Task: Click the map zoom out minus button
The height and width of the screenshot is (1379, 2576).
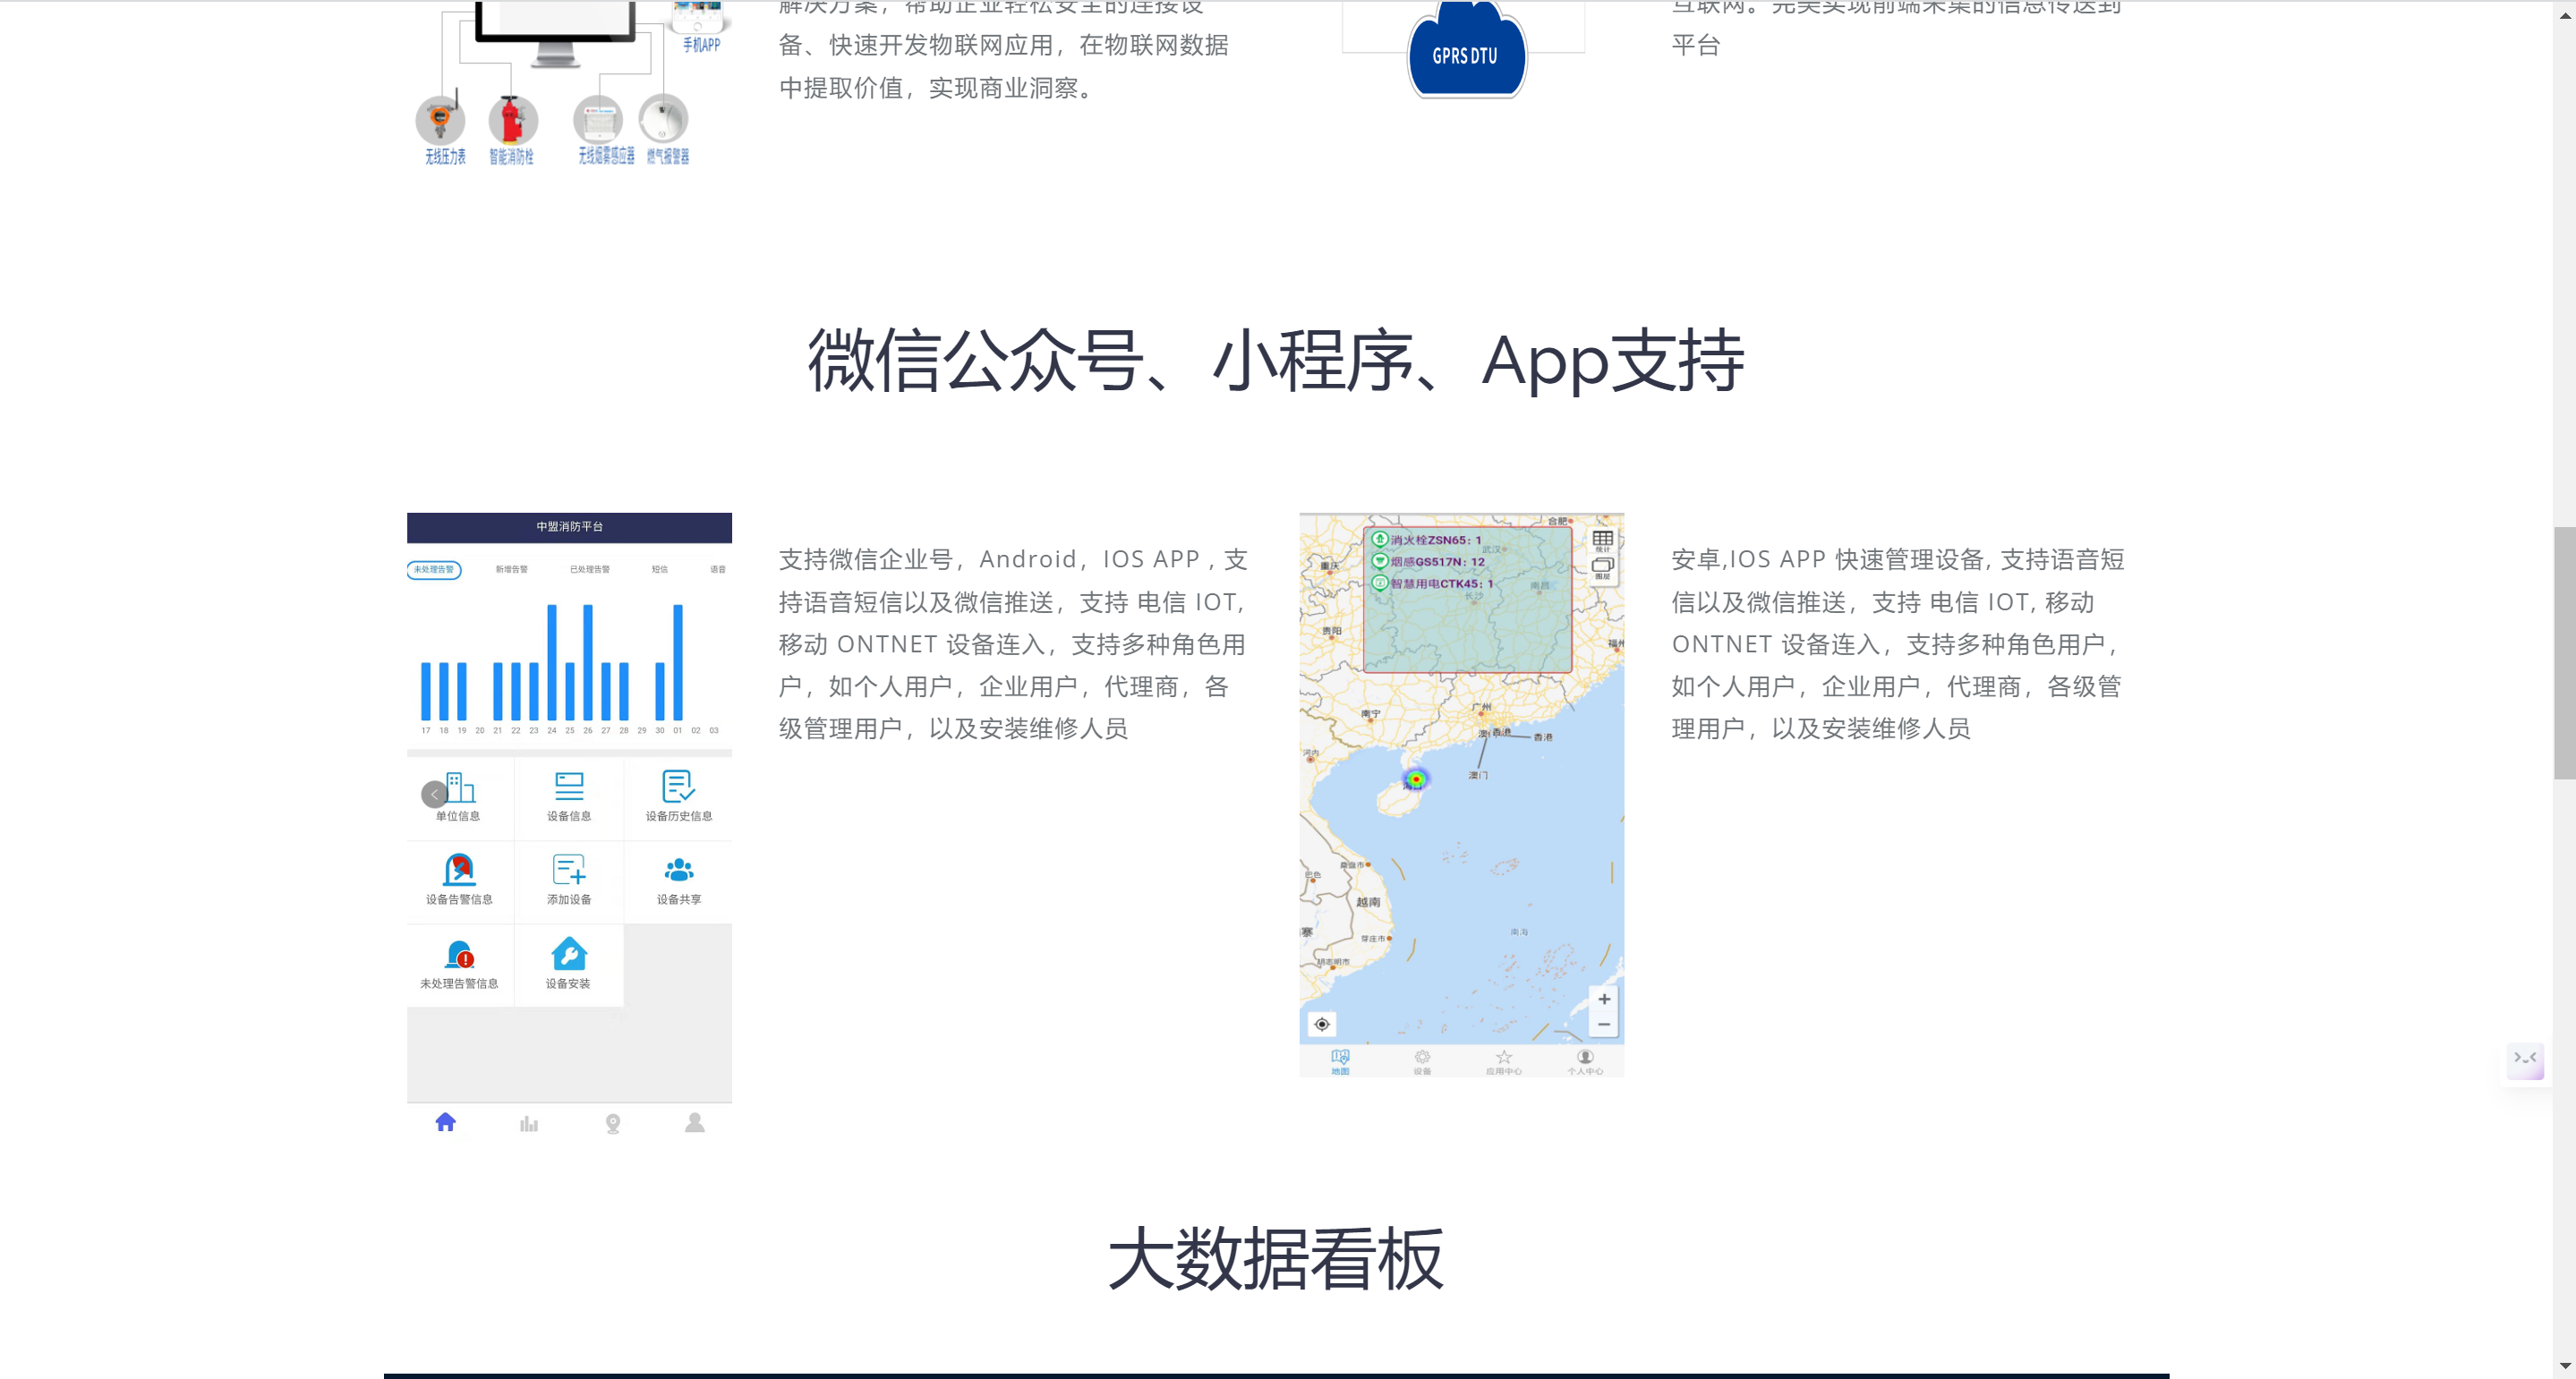Action: pos(1604,1024)
